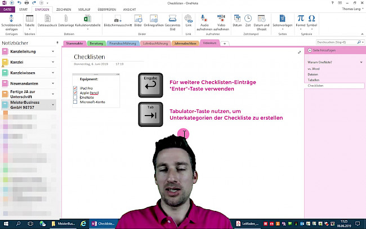Expand the Kanzleileitung notebook

click(53, 51)
